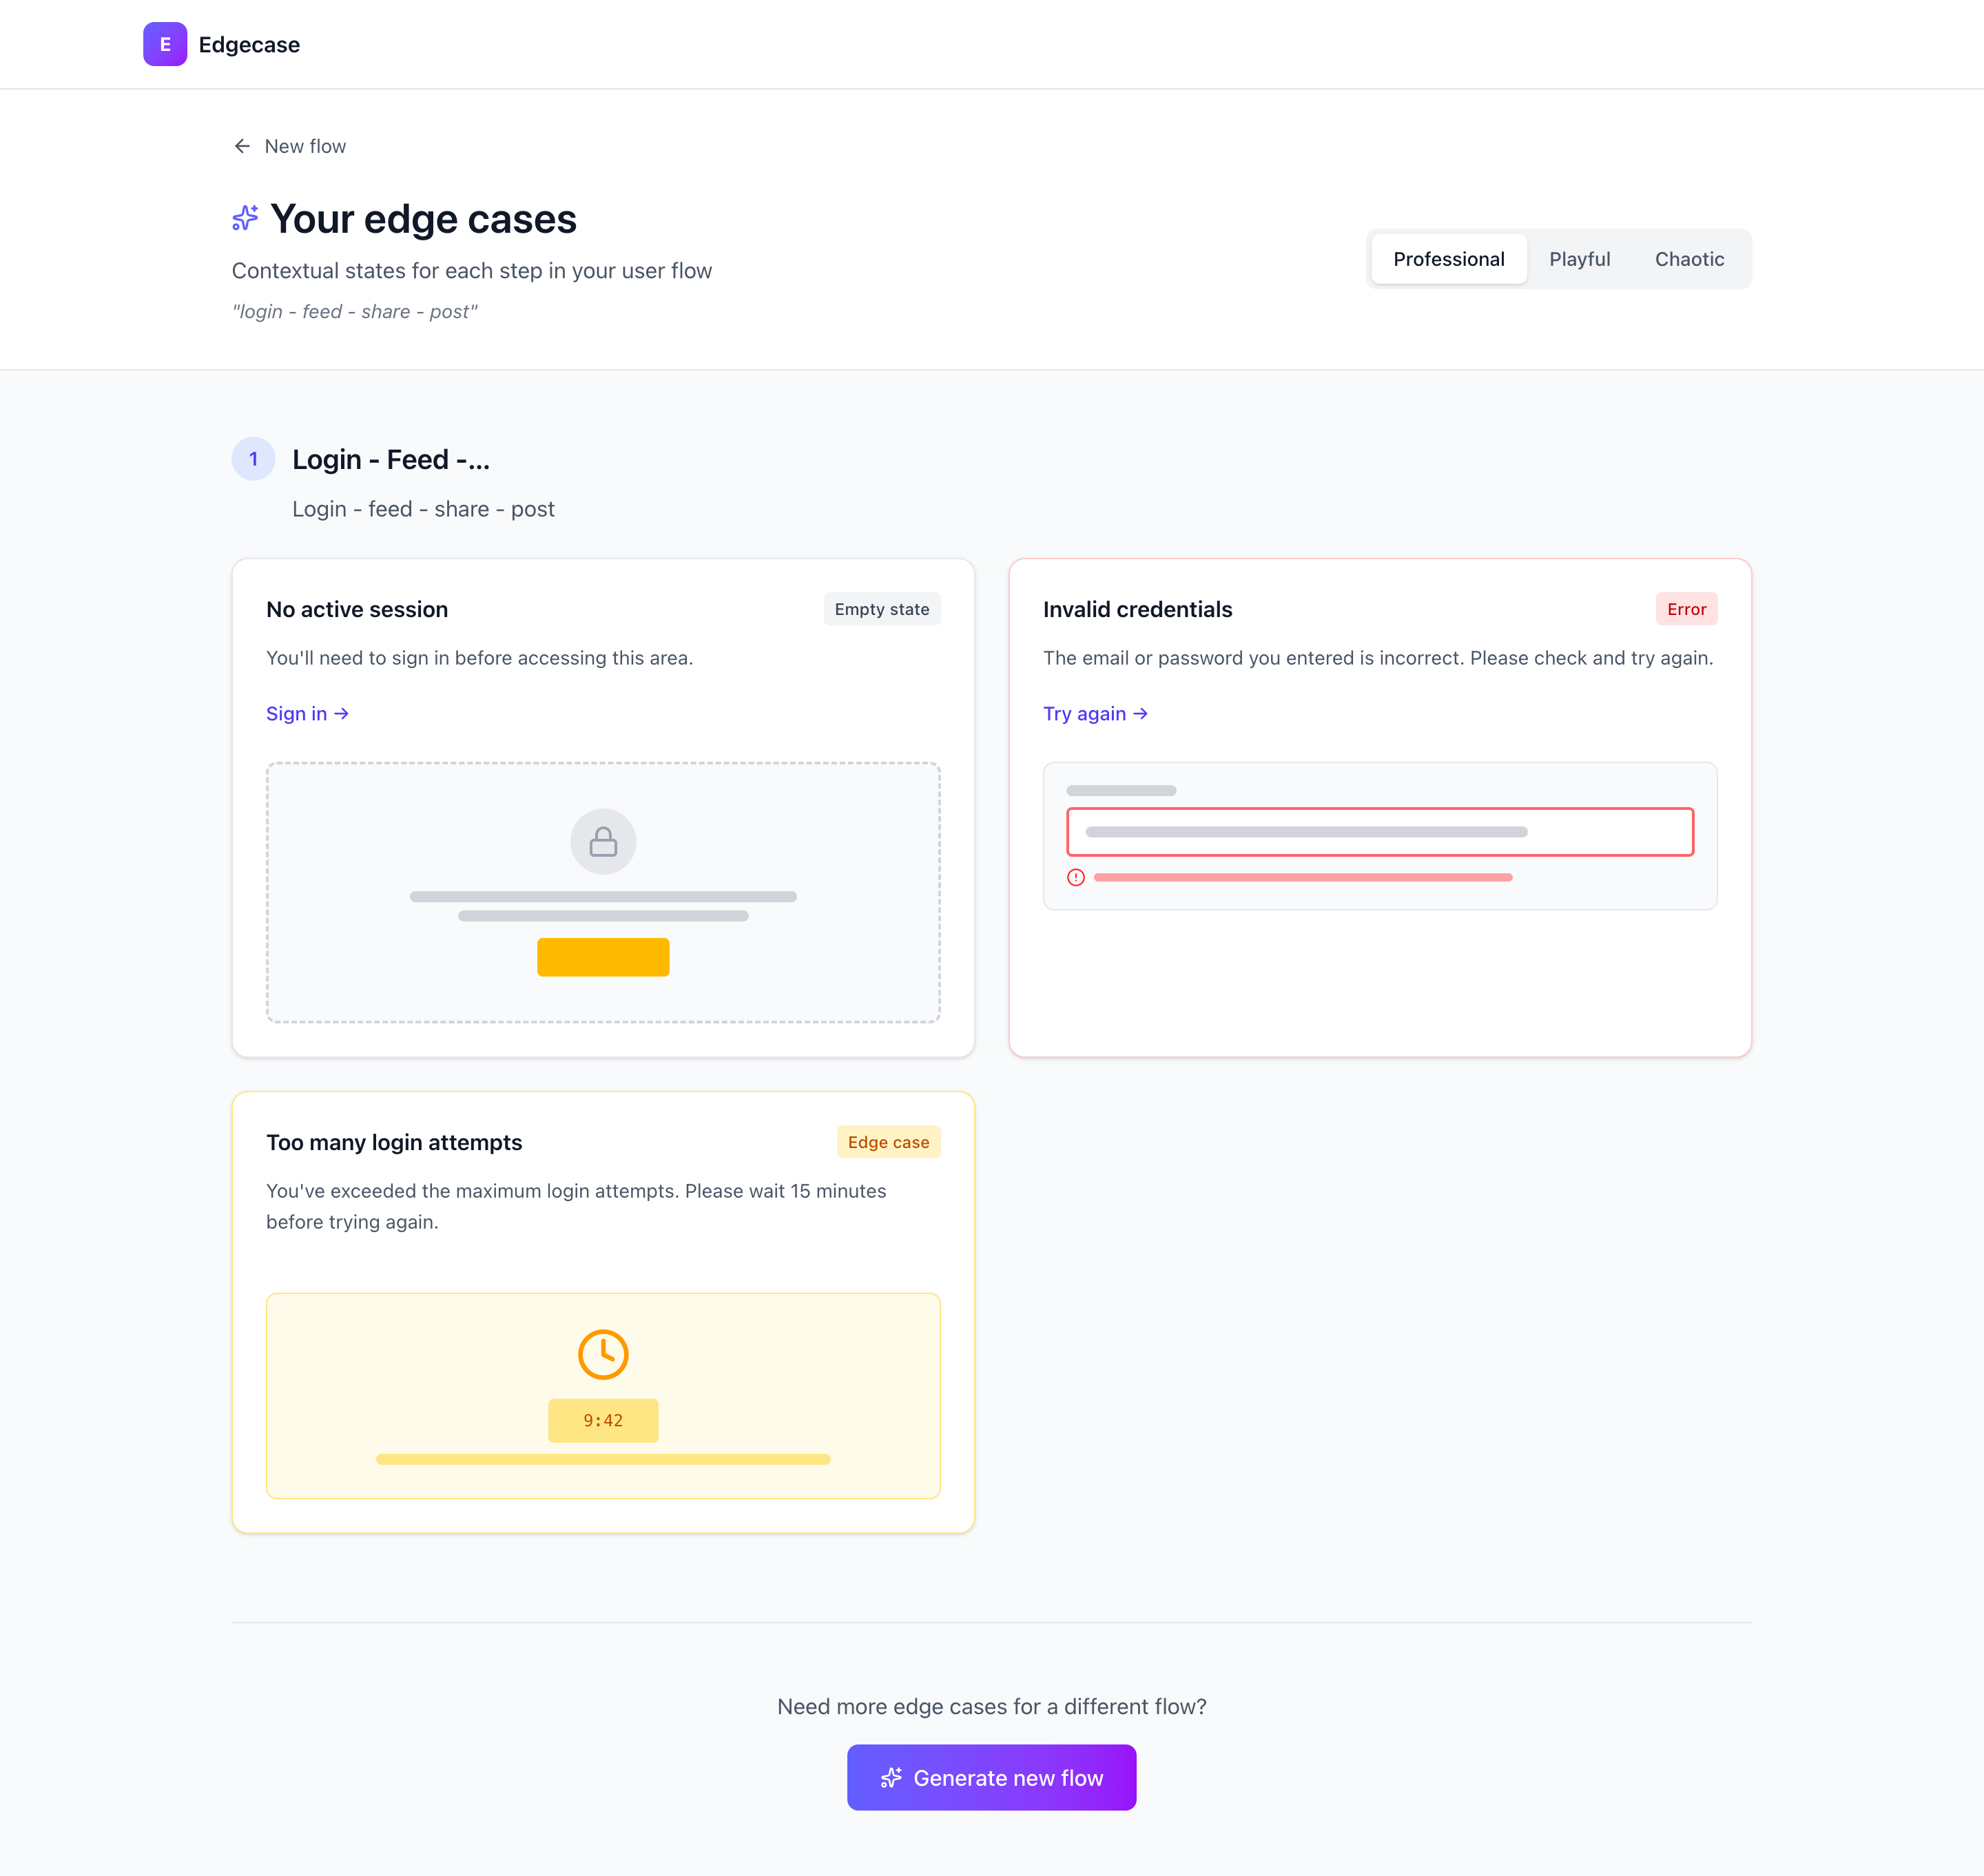Click the Need more edge cases prompt text
This screenshot has height=1876, width=1984.
coord(991,1706)
